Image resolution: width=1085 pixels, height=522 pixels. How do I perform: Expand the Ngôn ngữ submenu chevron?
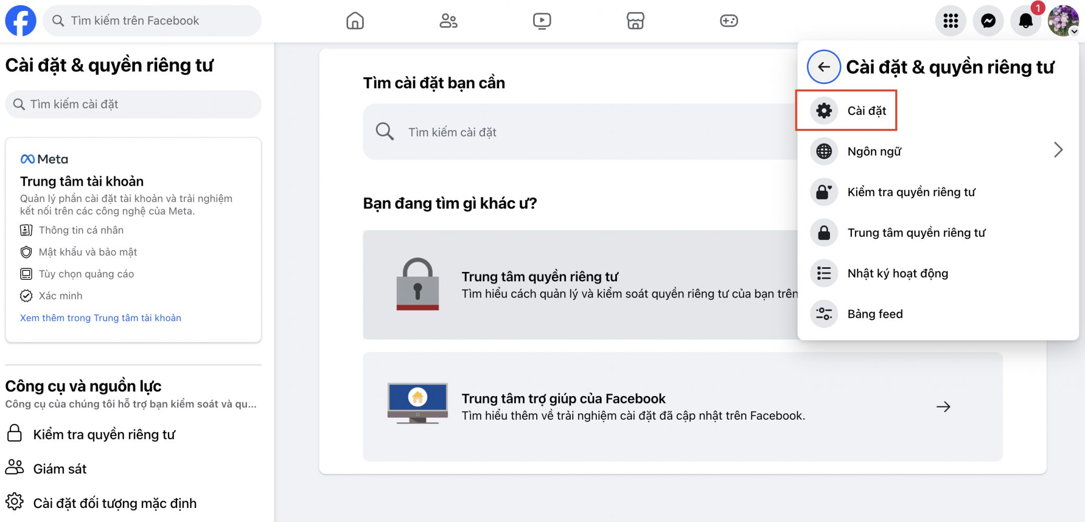(1058, 150)
